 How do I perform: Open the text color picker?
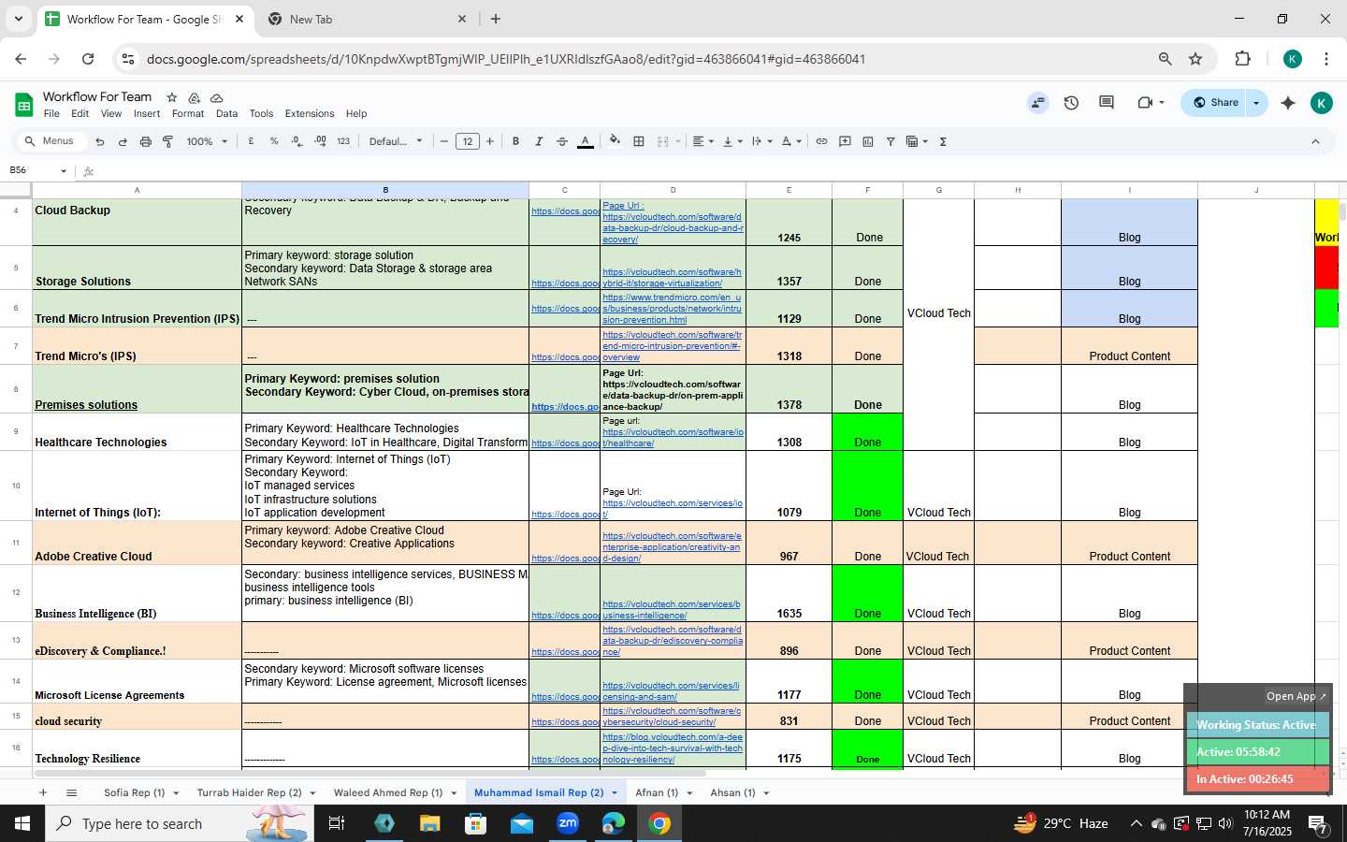click(586, 141)
